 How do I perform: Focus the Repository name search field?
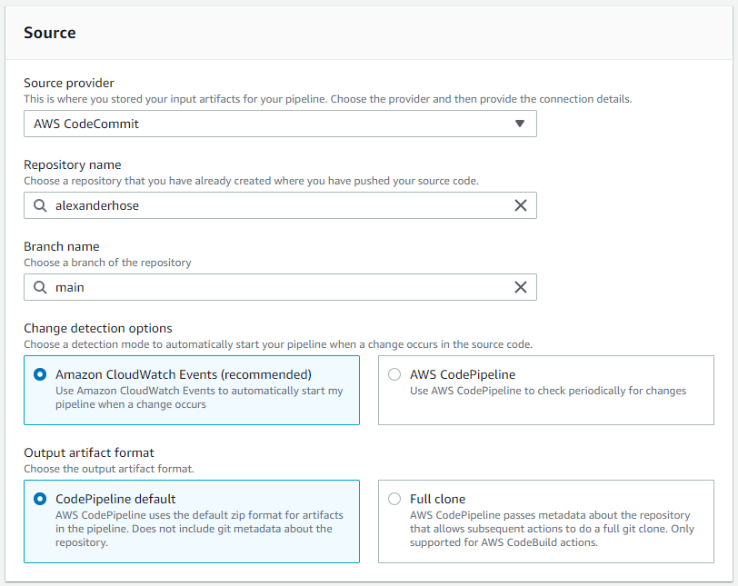(x=273, y=205)
